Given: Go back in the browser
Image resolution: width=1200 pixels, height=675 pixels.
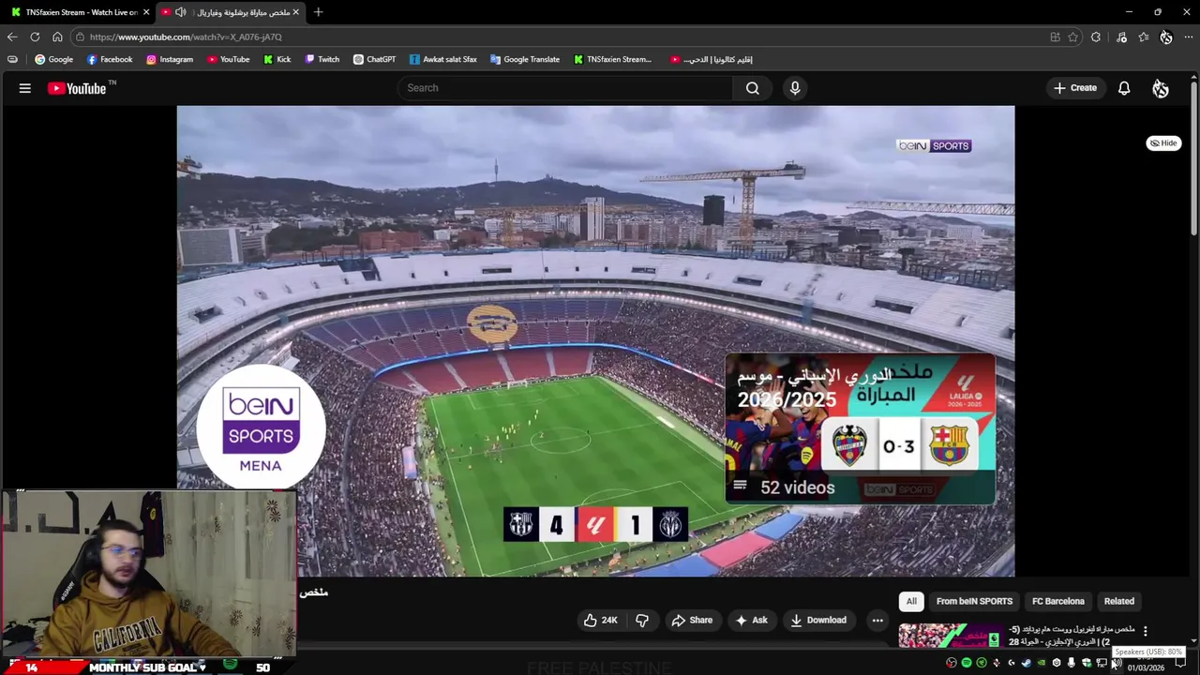Looking at the screenshot, I should 11,37.
